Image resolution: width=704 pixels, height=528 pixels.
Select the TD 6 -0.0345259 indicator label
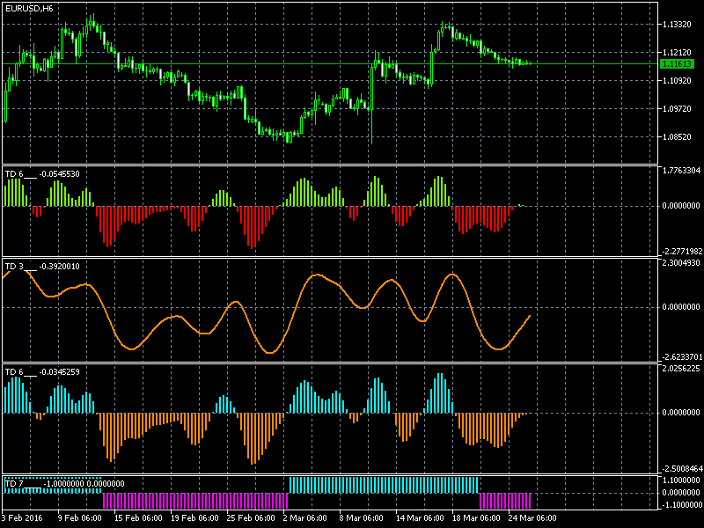coord(42,371)
